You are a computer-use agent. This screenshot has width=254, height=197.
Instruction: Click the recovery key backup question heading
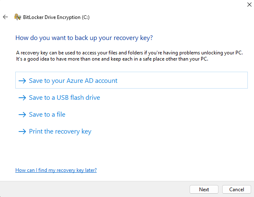84,38
